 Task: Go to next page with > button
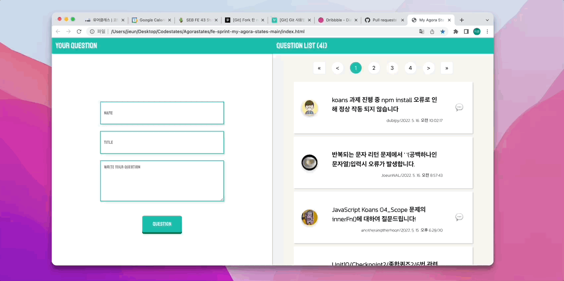point(428,68)
